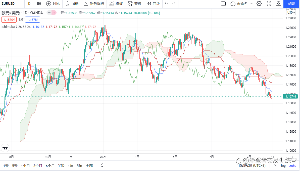This screenshot has height=171, width=300.
Task: Open chart settings gear icon
Action: click(259, 4)
